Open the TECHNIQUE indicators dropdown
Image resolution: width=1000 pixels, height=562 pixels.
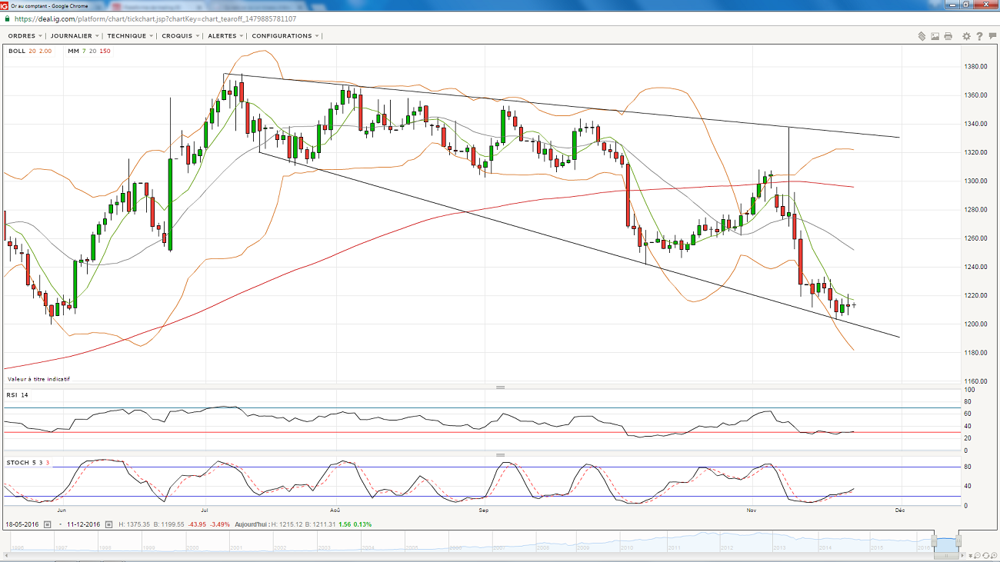tap(129, 36)
